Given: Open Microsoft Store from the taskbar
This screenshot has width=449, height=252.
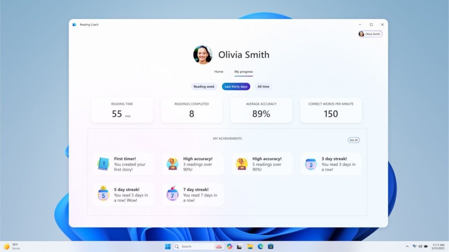Looking at the screenshot, I should (x=271, y=246).
